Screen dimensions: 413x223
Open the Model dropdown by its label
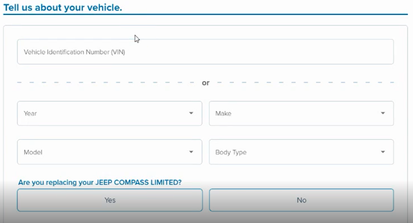[33, 152]
